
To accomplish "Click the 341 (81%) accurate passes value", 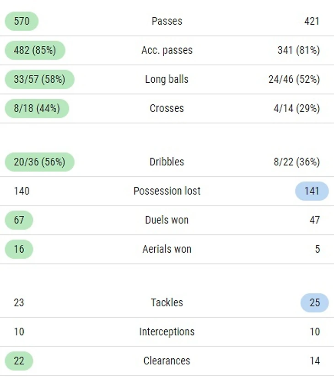I will coord(299,50).
